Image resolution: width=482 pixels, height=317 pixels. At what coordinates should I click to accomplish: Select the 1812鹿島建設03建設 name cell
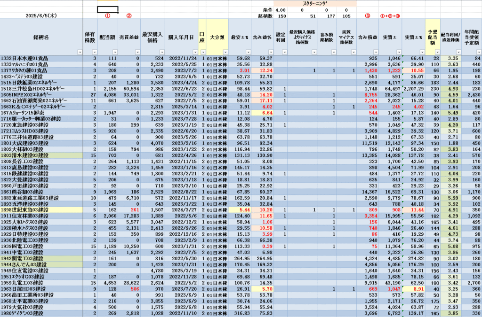coord(41,167)
